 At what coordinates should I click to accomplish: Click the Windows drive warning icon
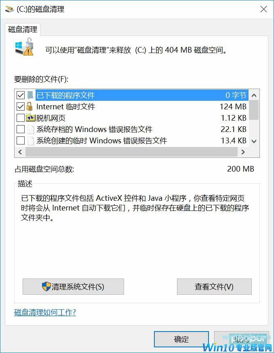click(x=25, y=47)
